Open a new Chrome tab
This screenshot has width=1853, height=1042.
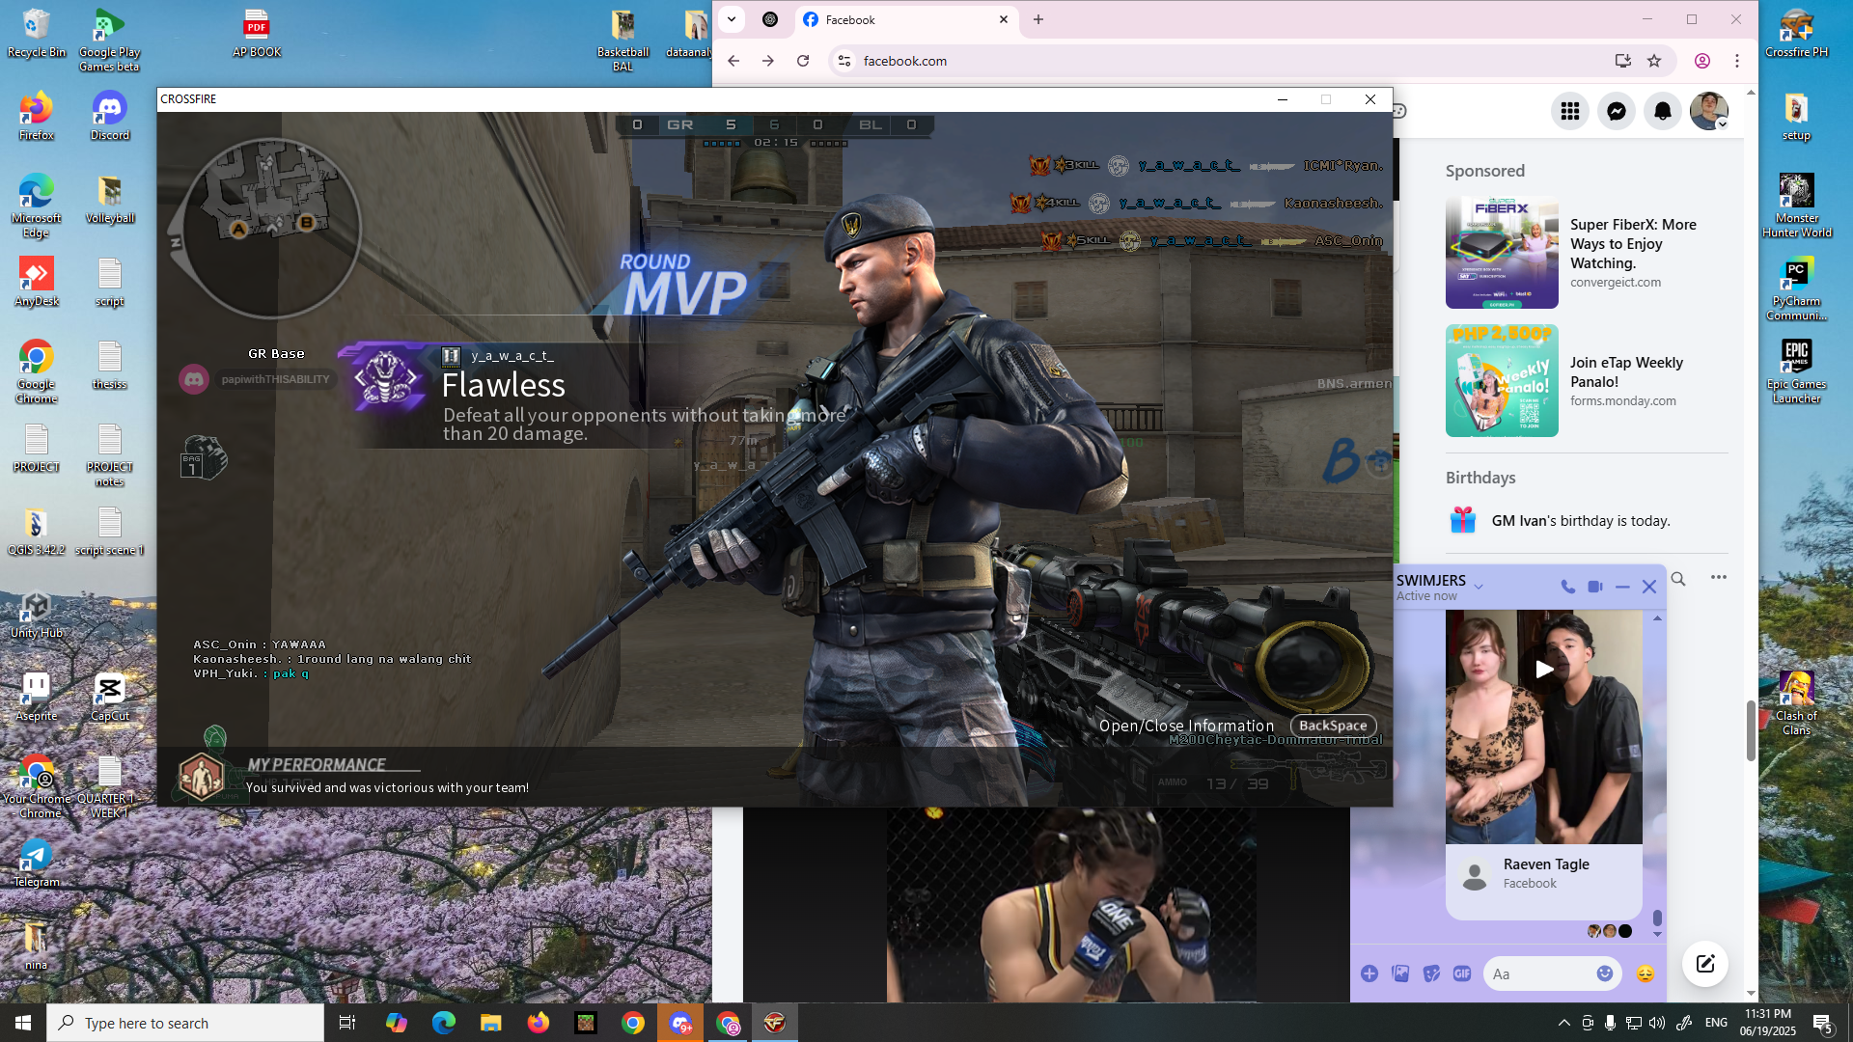click(1038, 19)
